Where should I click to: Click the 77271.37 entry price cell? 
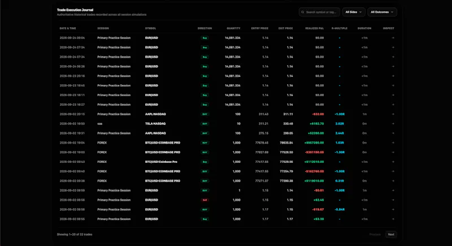262,180
